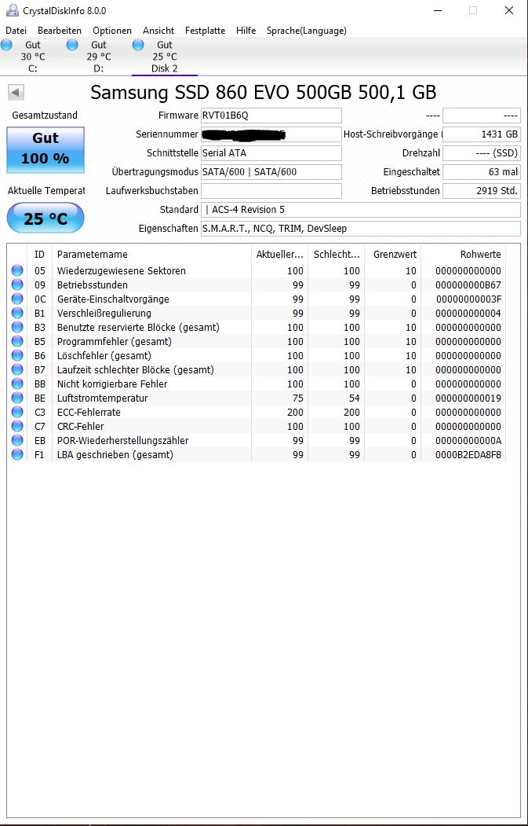Image resolution: width=528 pixels, height=826 pixels.
Task: Click raw value 000000000B67
Action: pos(468,285)
